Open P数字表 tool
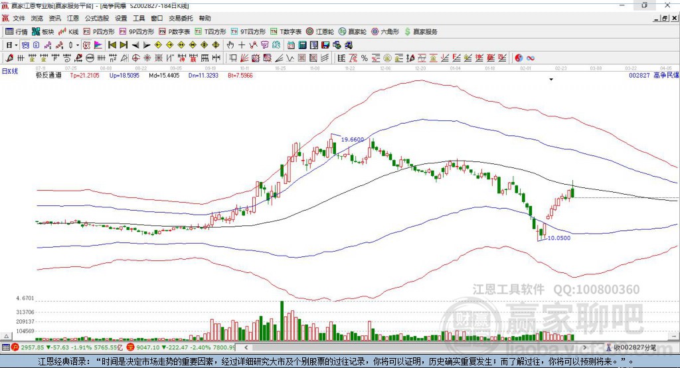This screenshot has height=368, width=680. (175, 32)
